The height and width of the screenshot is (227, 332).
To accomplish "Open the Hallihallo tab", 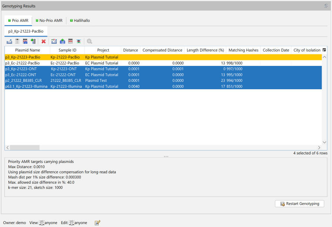I will pos(80,20).
